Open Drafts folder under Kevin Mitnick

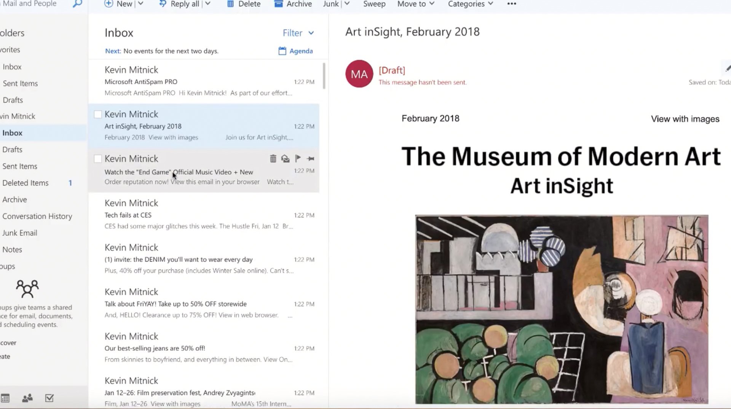coord(12,150)
